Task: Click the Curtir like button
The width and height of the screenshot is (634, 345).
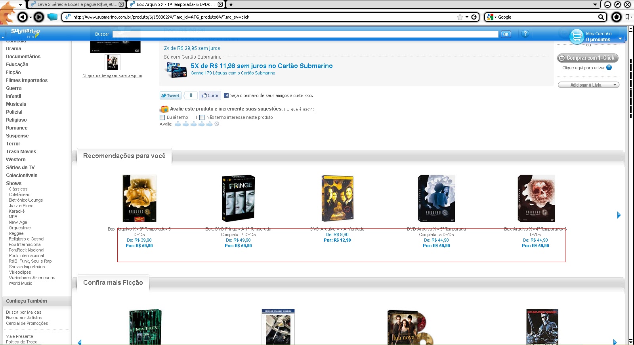Action: pyautogui.click(x=210, y=95)
